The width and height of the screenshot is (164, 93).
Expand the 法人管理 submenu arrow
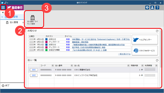tap(23, 22)
